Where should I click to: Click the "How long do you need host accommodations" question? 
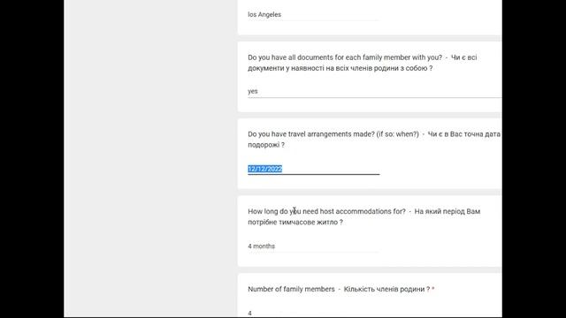coord(326,212)
